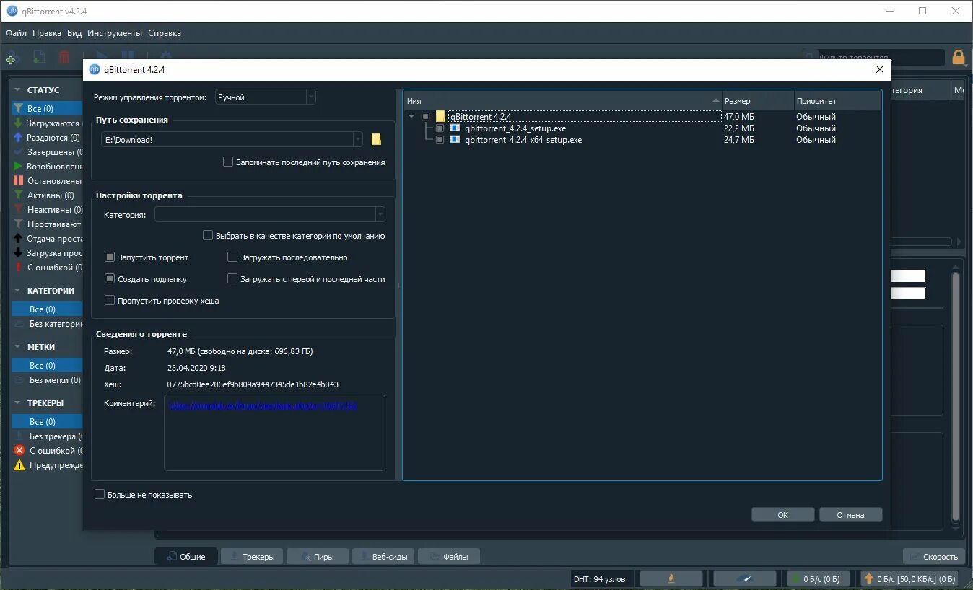Click the lock icon near the filter field
This screenshot has width=973, height=590.
click(x=958, y=56)
